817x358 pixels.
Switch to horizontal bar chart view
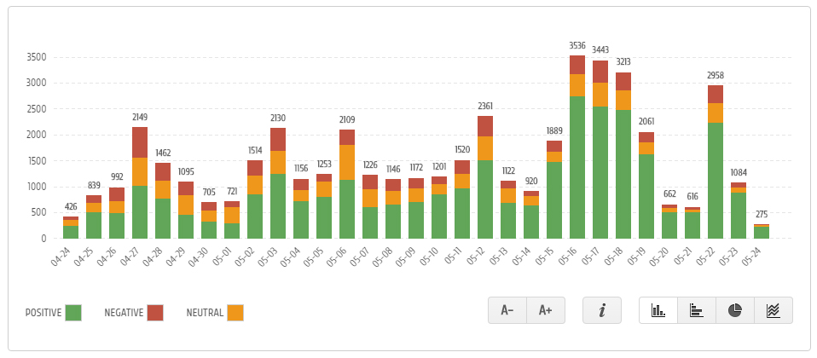point(696,310)
